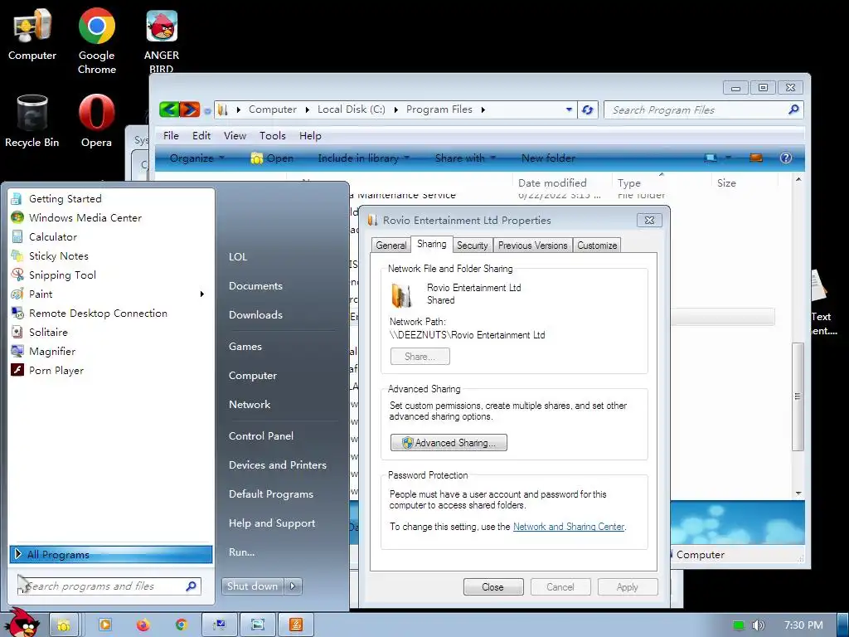Screen dimensions: 849x637
Task: Refresh the Program Files address bar
Action: click(x=588, y=110)
